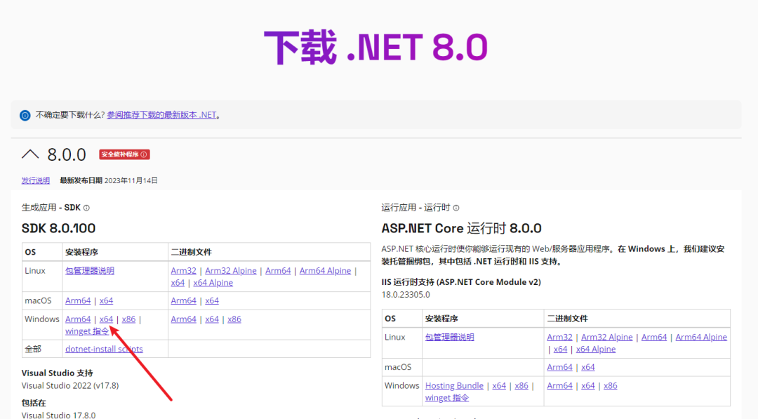Download ASP.NET Core Windows x86 binary
The image size is (758, 419).
coord(610,385)
